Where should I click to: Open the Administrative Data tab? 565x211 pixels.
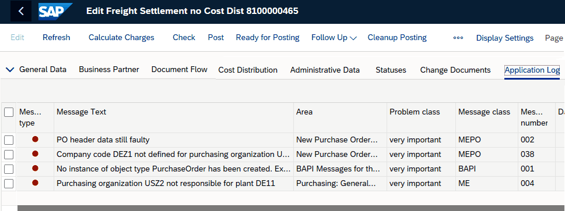pyautogui.click(x=325, y=70)
